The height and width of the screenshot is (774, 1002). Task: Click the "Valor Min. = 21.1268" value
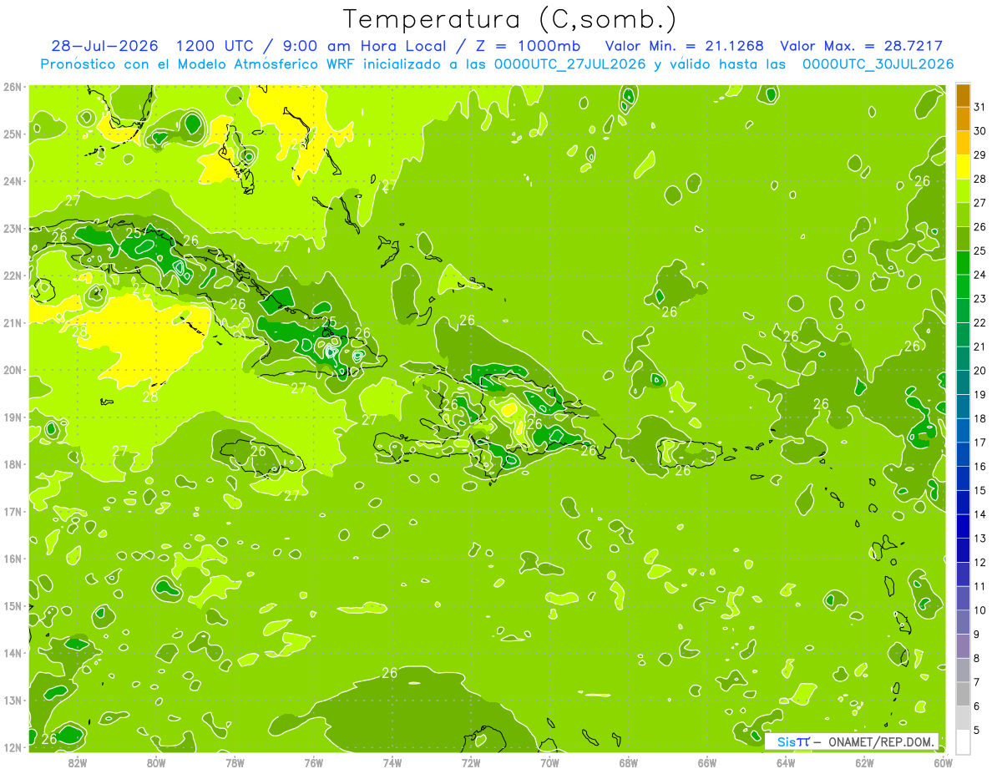(685, 46)
